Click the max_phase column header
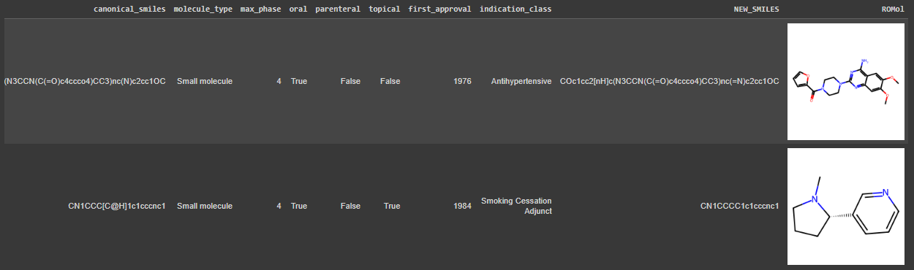914x270 pixels. pos(261,9)
